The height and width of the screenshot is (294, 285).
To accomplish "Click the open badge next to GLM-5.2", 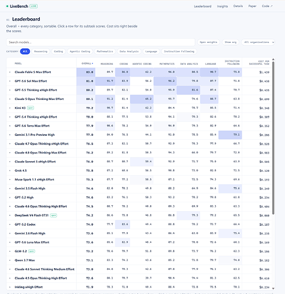I will 32,251.
